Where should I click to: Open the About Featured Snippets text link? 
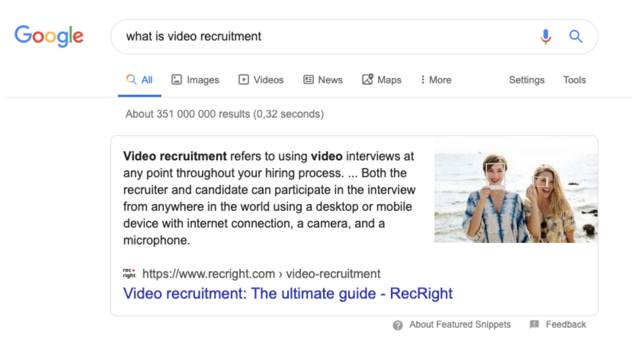click(460, 325)
